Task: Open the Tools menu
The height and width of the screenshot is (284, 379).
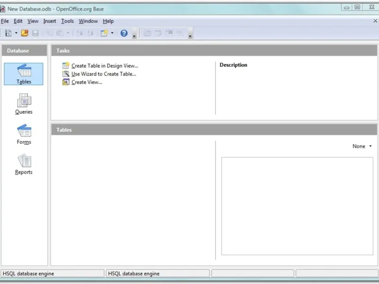Action: (x=67, y=21)
